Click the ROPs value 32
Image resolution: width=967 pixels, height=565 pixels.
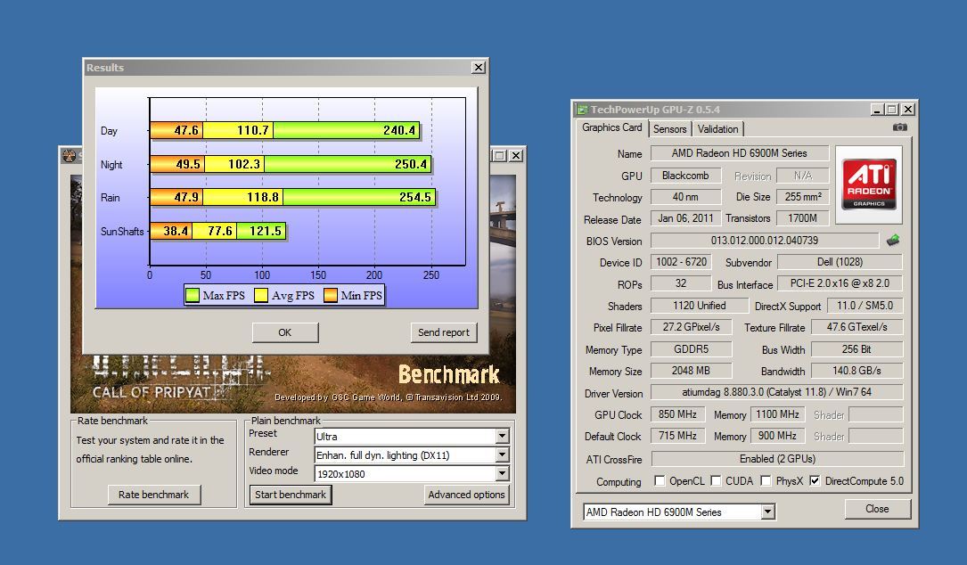[681, 283]
